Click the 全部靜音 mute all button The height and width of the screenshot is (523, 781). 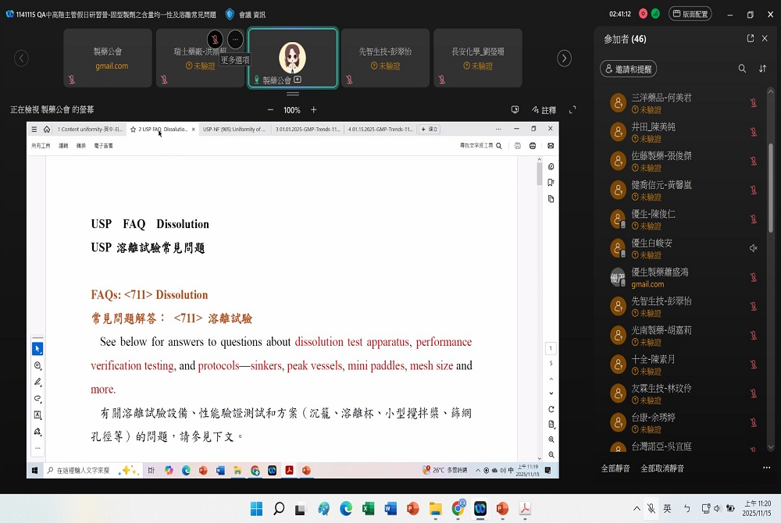[x=615, y=468]
